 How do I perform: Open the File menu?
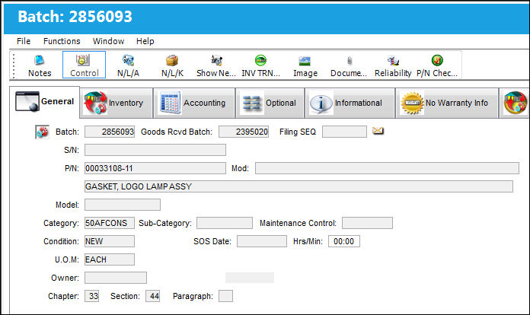(24, 41)
